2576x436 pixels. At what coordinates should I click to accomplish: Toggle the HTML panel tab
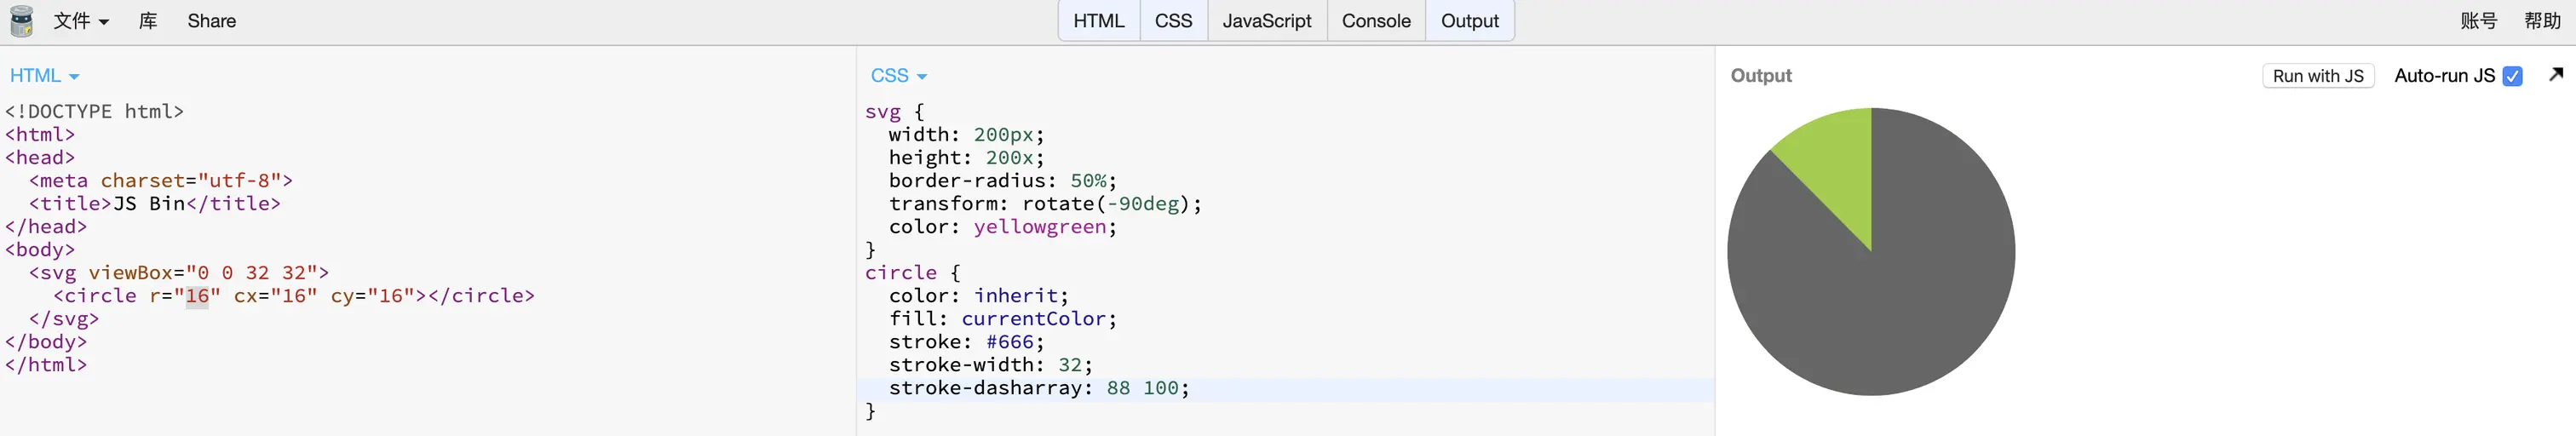(1099, 21)
